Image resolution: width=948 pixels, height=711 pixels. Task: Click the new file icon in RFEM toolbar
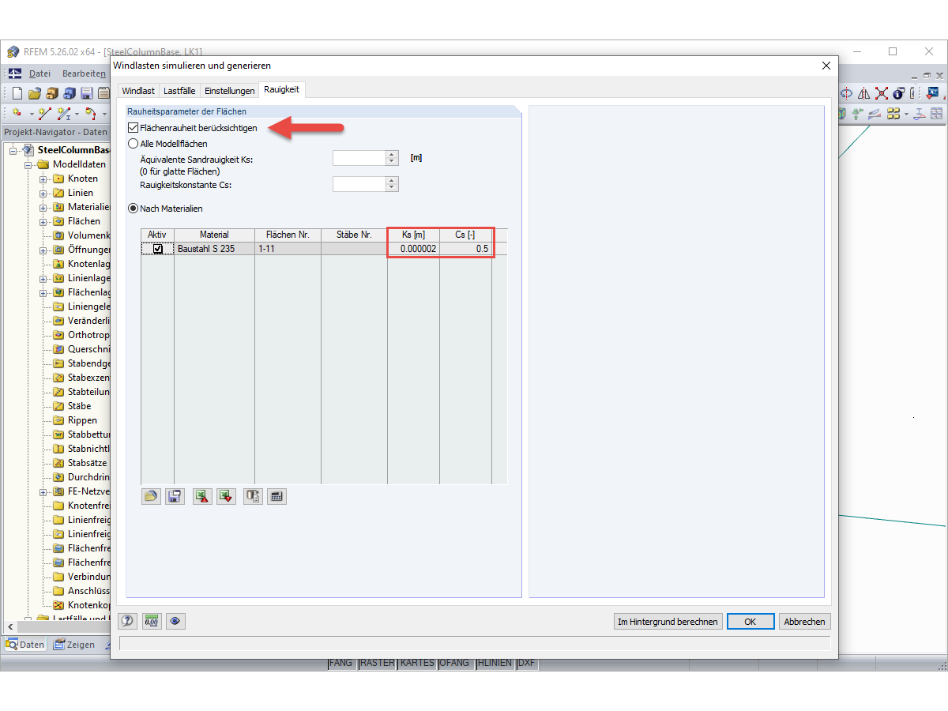click(17, 93)
